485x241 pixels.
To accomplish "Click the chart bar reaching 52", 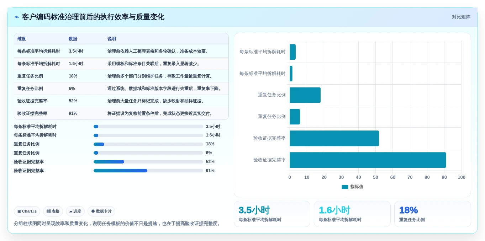I will tap(334, 138).
